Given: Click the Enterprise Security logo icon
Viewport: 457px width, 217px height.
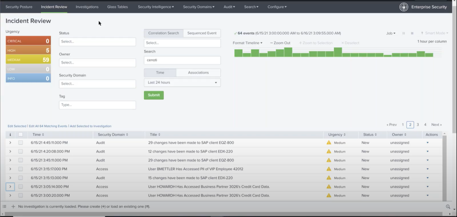Looking at the screenshot, I should (x=404, y=7).
